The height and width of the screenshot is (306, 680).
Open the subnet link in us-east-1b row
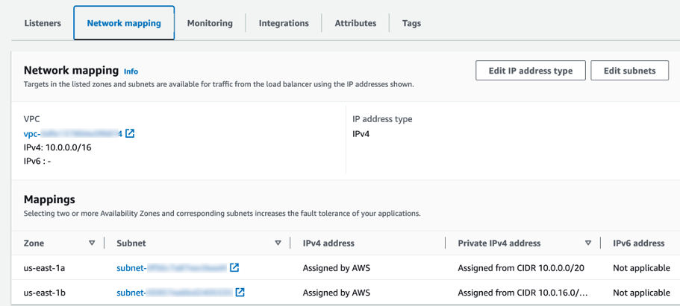coord(175,293)
